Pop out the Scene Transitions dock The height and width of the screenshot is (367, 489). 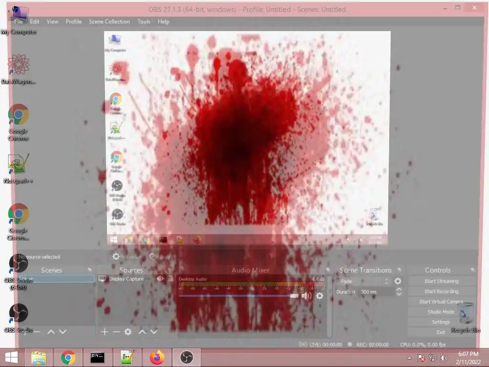[x=399, y=270]
